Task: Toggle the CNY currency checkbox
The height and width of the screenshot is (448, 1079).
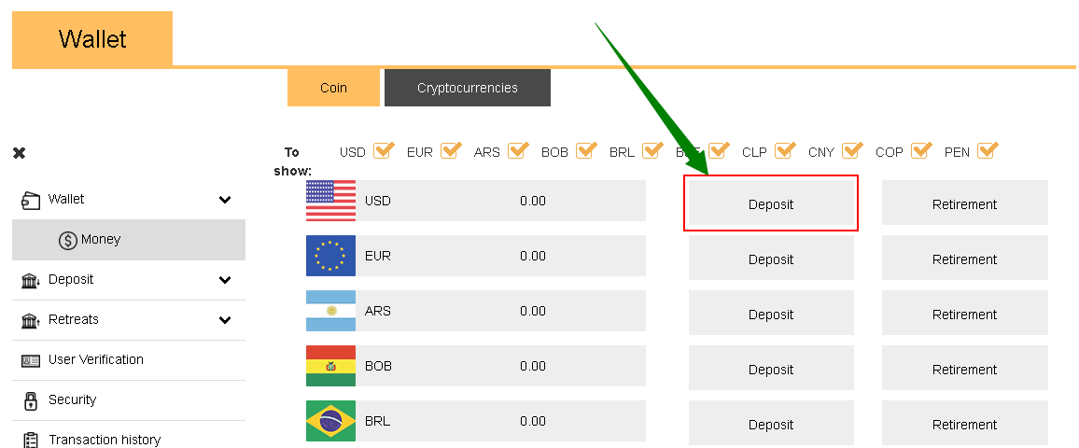Action: pyautogui.click(x=852, y=150)
